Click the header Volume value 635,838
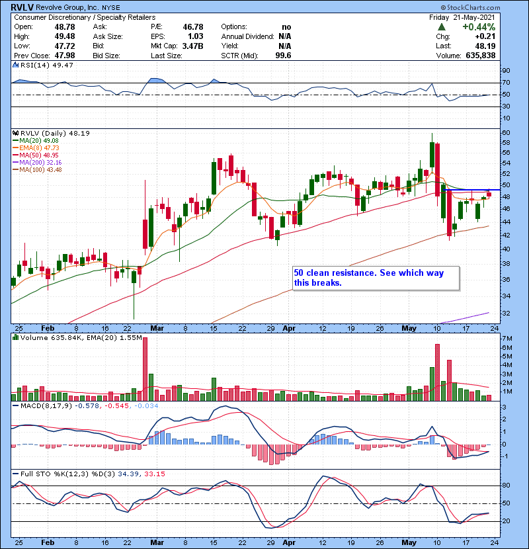This screenshot has height=549, width=529. click(481, 56)
